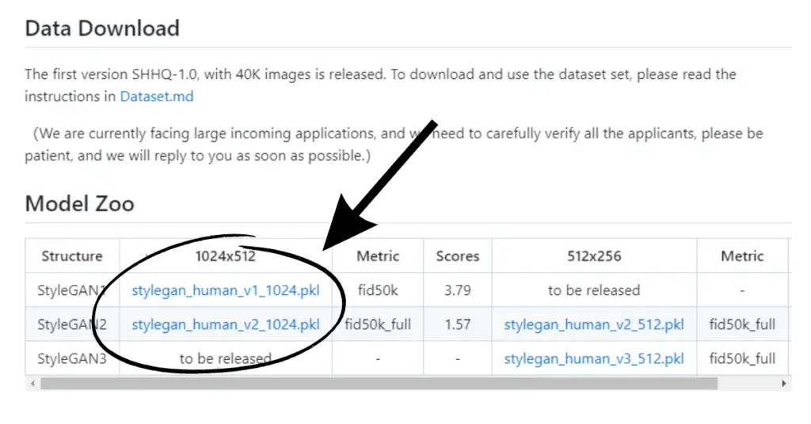Screen dimensions: 811x424
Task: Click the fid50k metric cell for StyleGAN1
Action: tap(378, 290)
